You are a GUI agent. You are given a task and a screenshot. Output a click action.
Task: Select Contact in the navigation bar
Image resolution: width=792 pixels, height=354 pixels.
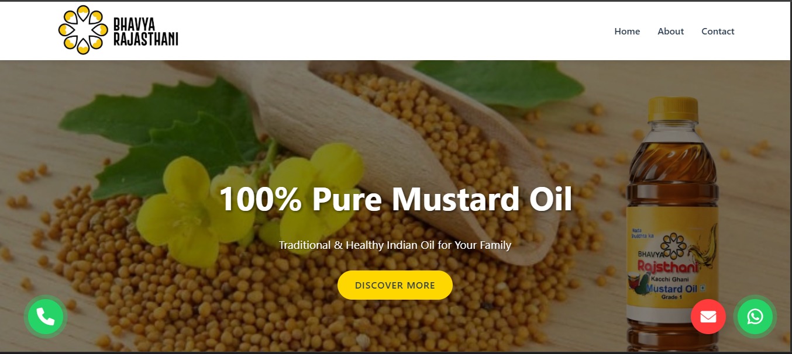click(718, 32)
